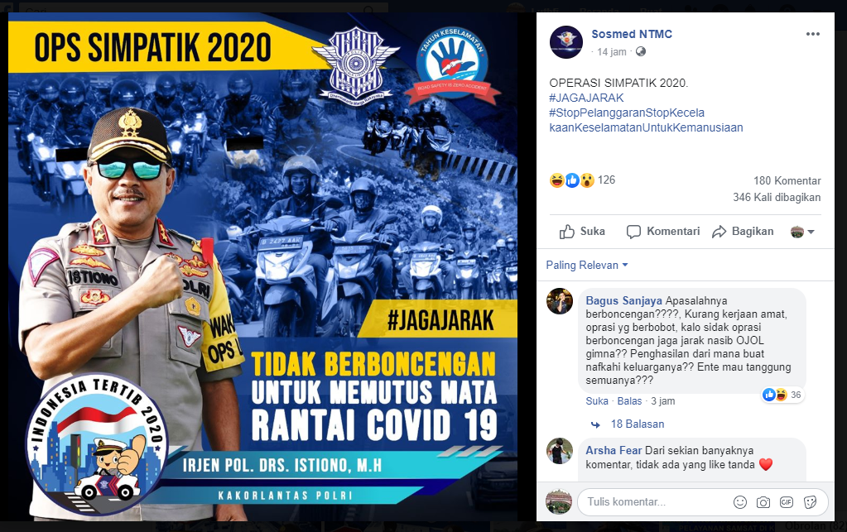The height and width of the screenshot is (532, 847).
Task: Open the Sosmed NTMC page link
Action: click(632, 34)
